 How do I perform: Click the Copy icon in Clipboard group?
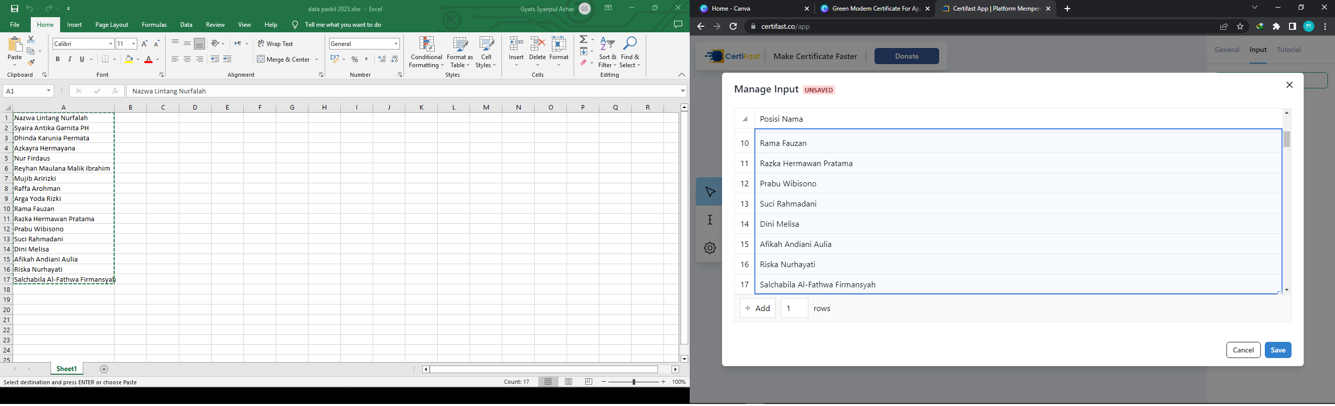32,52
